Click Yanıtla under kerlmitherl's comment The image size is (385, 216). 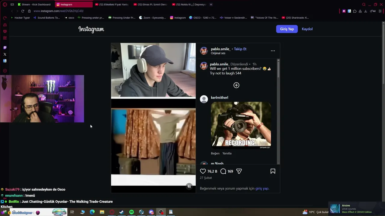(x=227, y=153)
